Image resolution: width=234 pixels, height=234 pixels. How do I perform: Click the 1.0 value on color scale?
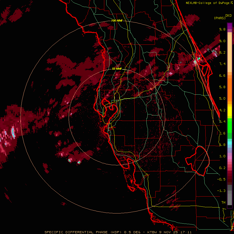(x=222, y=156)
